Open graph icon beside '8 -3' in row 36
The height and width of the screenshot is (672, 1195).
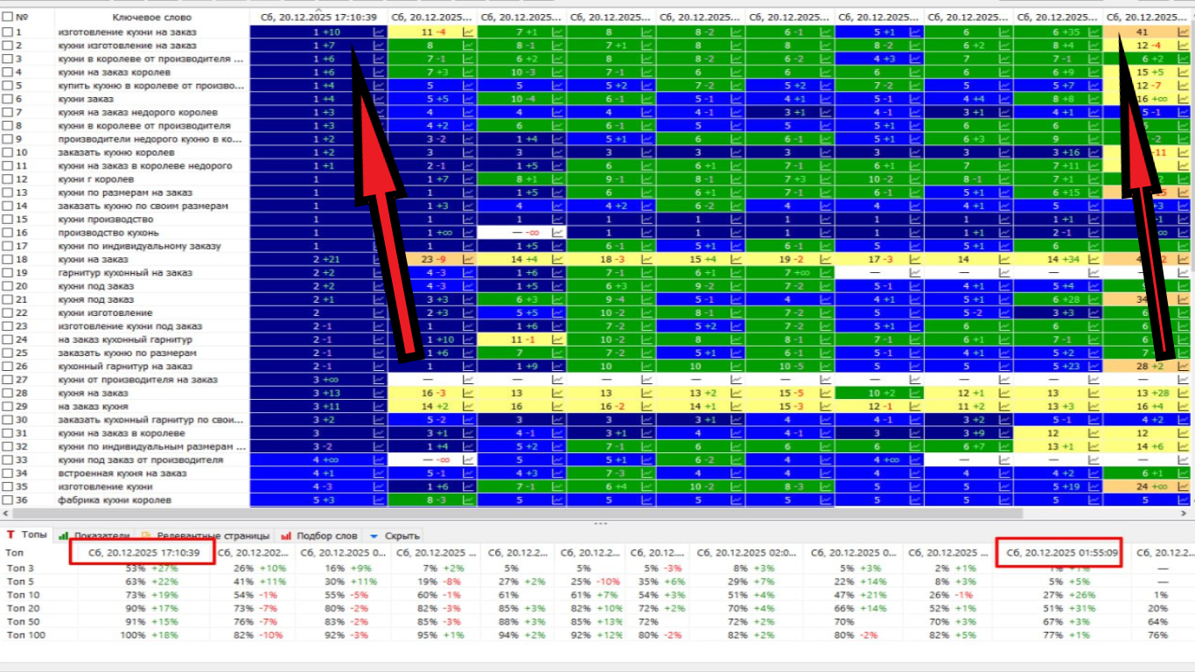coord(468,500)
